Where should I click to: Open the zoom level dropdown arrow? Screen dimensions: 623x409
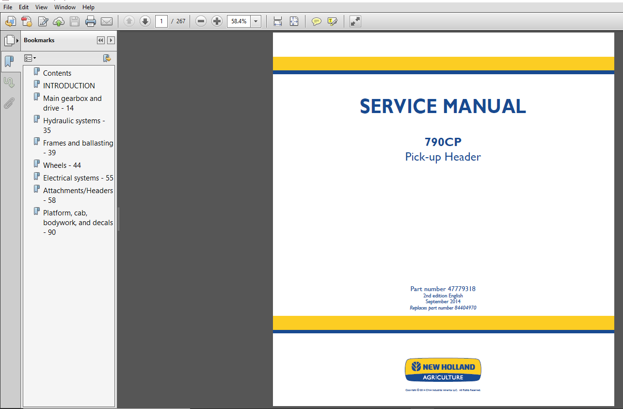tap(256, 21)
